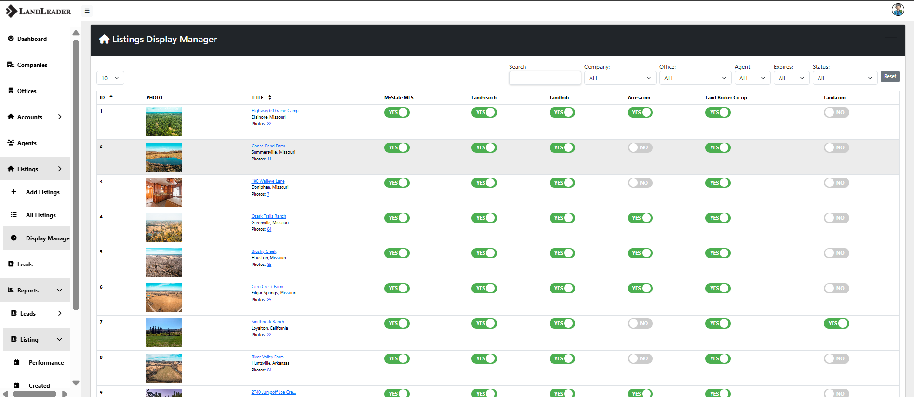Click the Accounts house icon
The image size is (914, 397).
point(11,117)
